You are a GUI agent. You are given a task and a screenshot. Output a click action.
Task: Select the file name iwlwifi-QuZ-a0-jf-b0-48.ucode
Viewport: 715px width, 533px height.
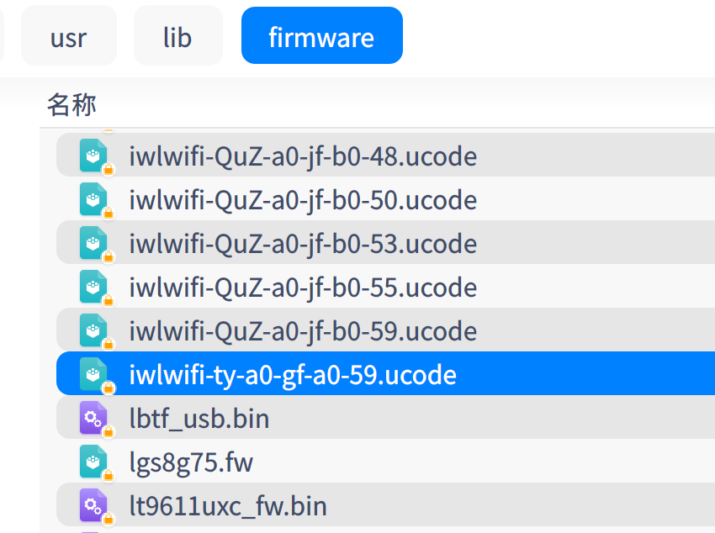(x=303, y=156)
